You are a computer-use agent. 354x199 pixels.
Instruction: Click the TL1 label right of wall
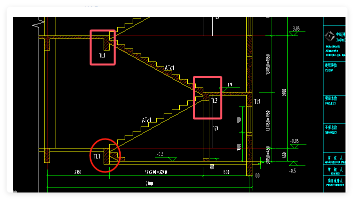pos(257,101)
